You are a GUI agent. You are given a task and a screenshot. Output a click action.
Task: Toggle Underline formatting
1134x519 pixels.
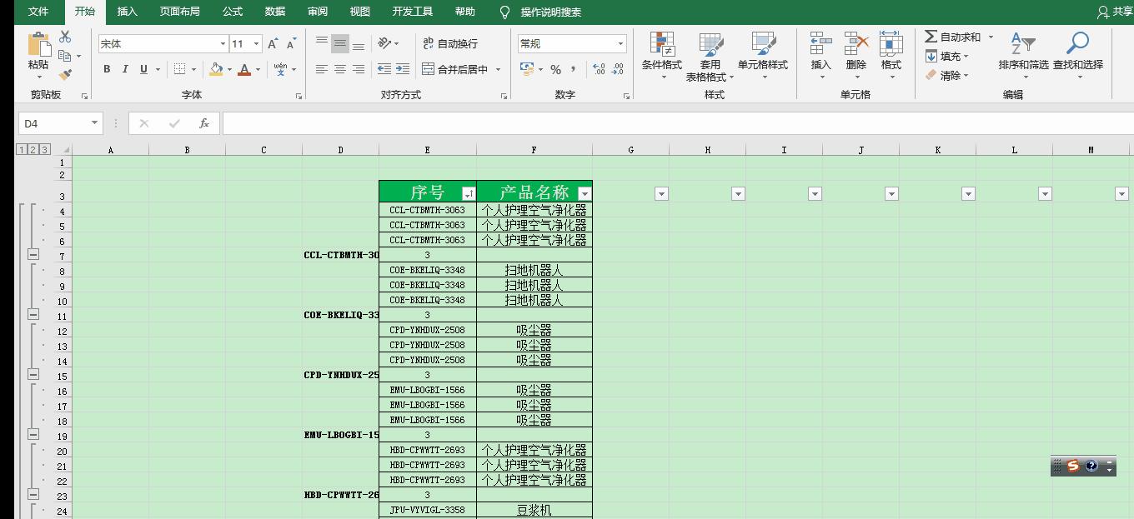tap(143, 69)
